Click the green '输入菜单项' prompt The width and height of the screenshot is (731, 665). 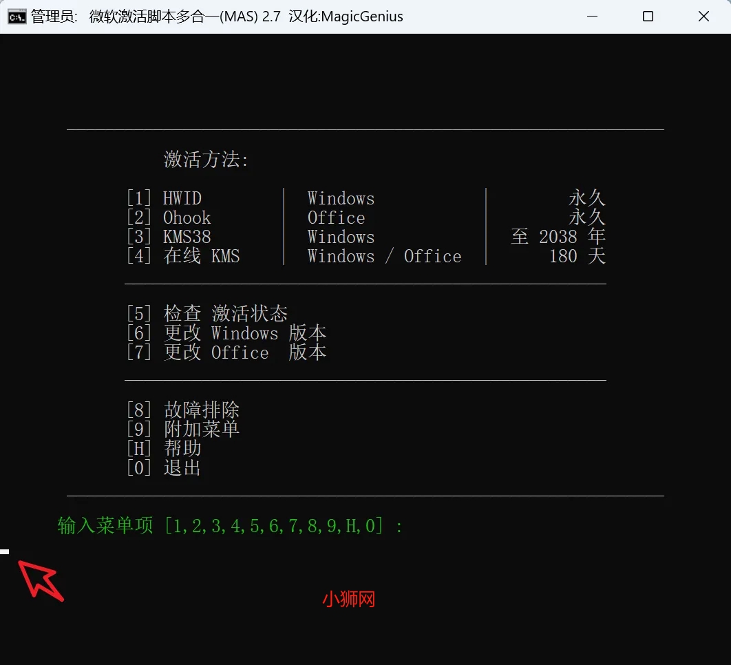[231, 526]
